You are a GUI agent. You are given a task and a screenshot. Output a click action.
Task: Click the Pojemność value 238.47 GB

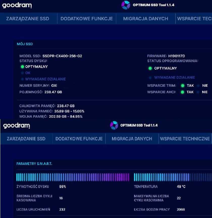(53, 92)
